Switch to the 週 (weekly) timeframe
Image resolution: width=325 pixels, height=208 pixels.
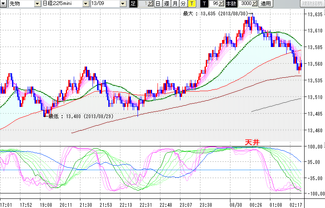pos(166,4)
